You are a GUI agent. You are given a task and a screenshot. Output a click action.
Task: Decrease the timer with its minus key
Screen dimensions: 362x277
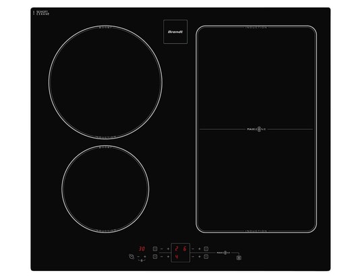(138, 257)
